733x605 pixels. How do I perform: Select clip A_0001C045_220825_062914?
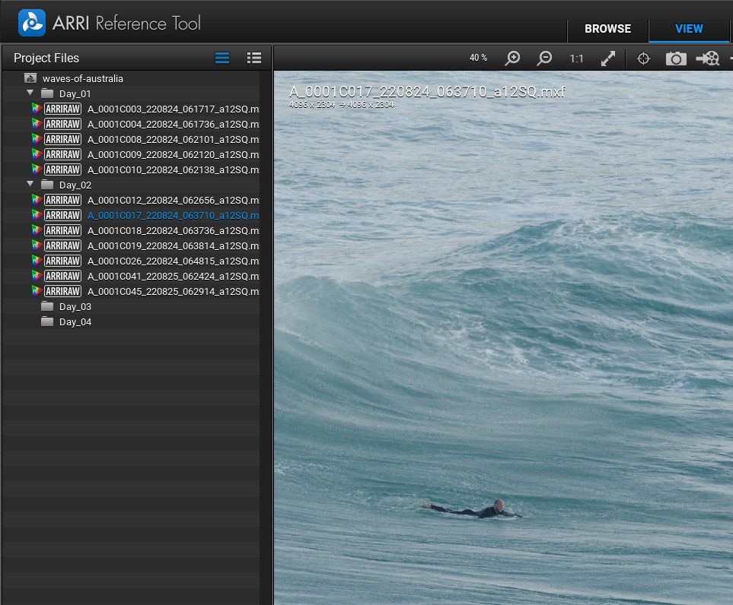click(x=172, y=291)
